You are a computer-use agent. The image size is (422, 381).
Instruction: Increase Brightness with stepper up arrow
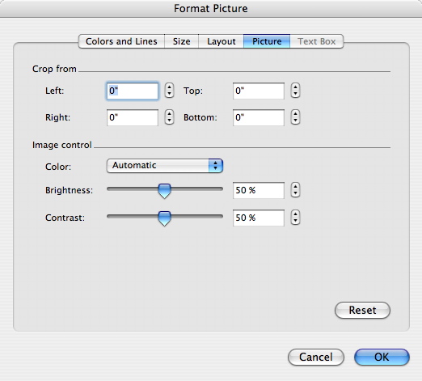pos(295,187)
